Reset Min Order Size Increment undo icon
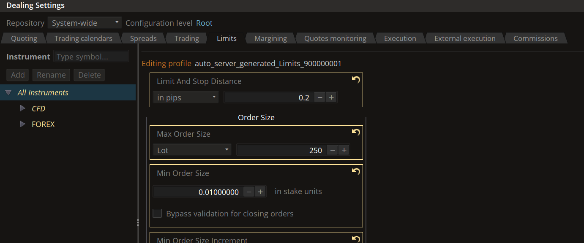The height and width of the screenshot is (243, 584). coord(356,239)
